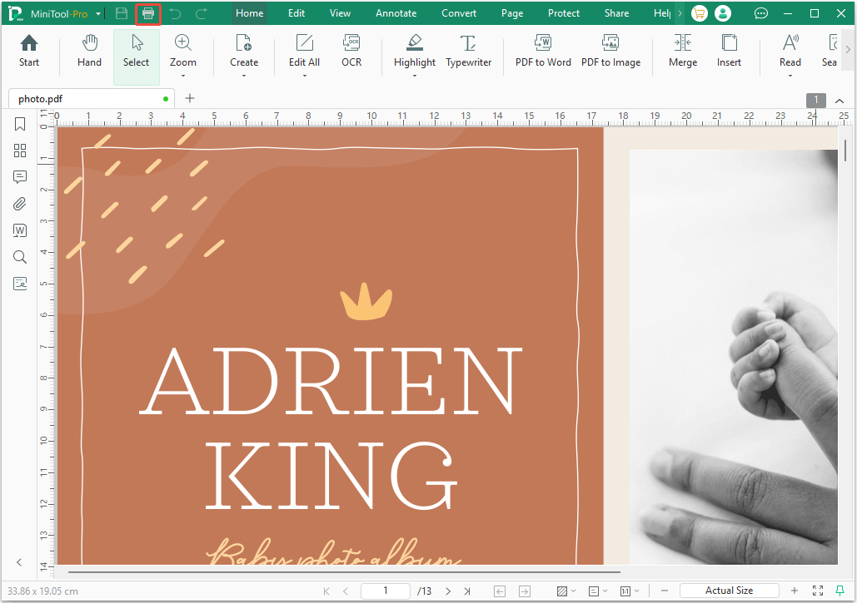857x603 pixels.
Task: Open the Start home tool
Action: click(x=29, y=51)
